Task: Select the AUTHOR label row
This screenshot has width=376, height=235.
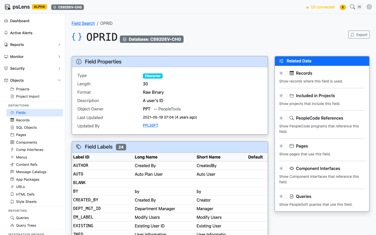Action: click(x=170, y=166)
